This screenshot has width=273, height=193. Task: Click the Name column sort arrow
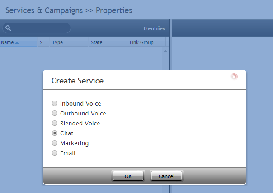click(17, 43)
